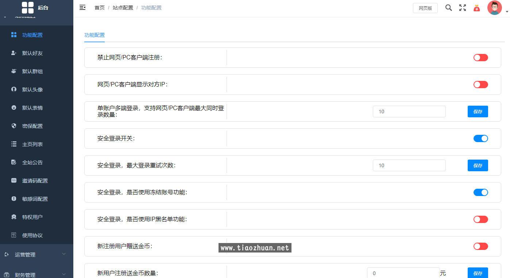This screenshot has height=278, width=510.
Task: Turn on 新注册用户赠送金币 switch
Action: coord(480,246)
